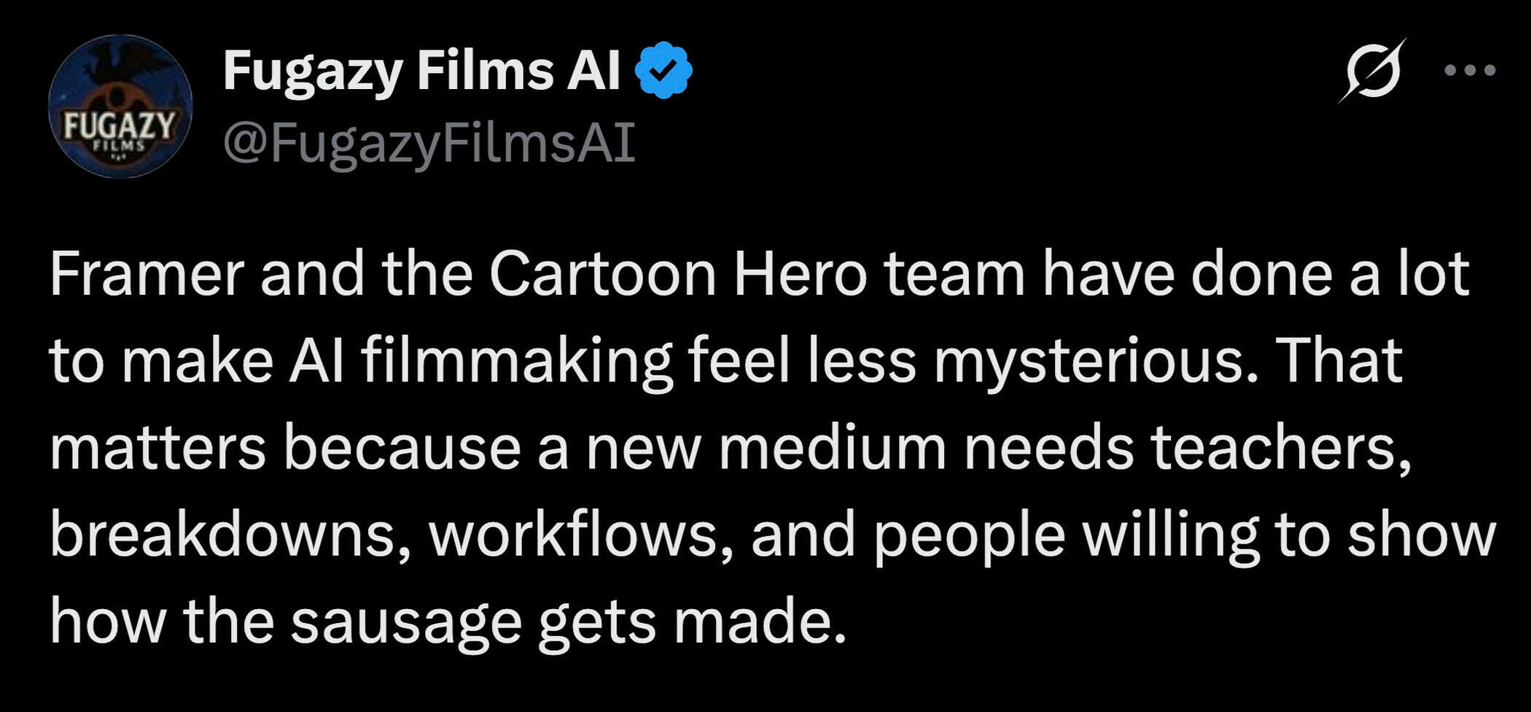Click the FUGAZY wordmark inside the avatar

click(x=120, y=127)
